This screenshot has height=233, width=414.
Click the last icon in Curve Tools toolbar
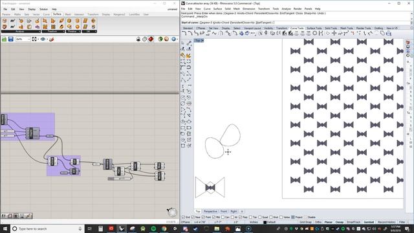(x=389, y=33)
